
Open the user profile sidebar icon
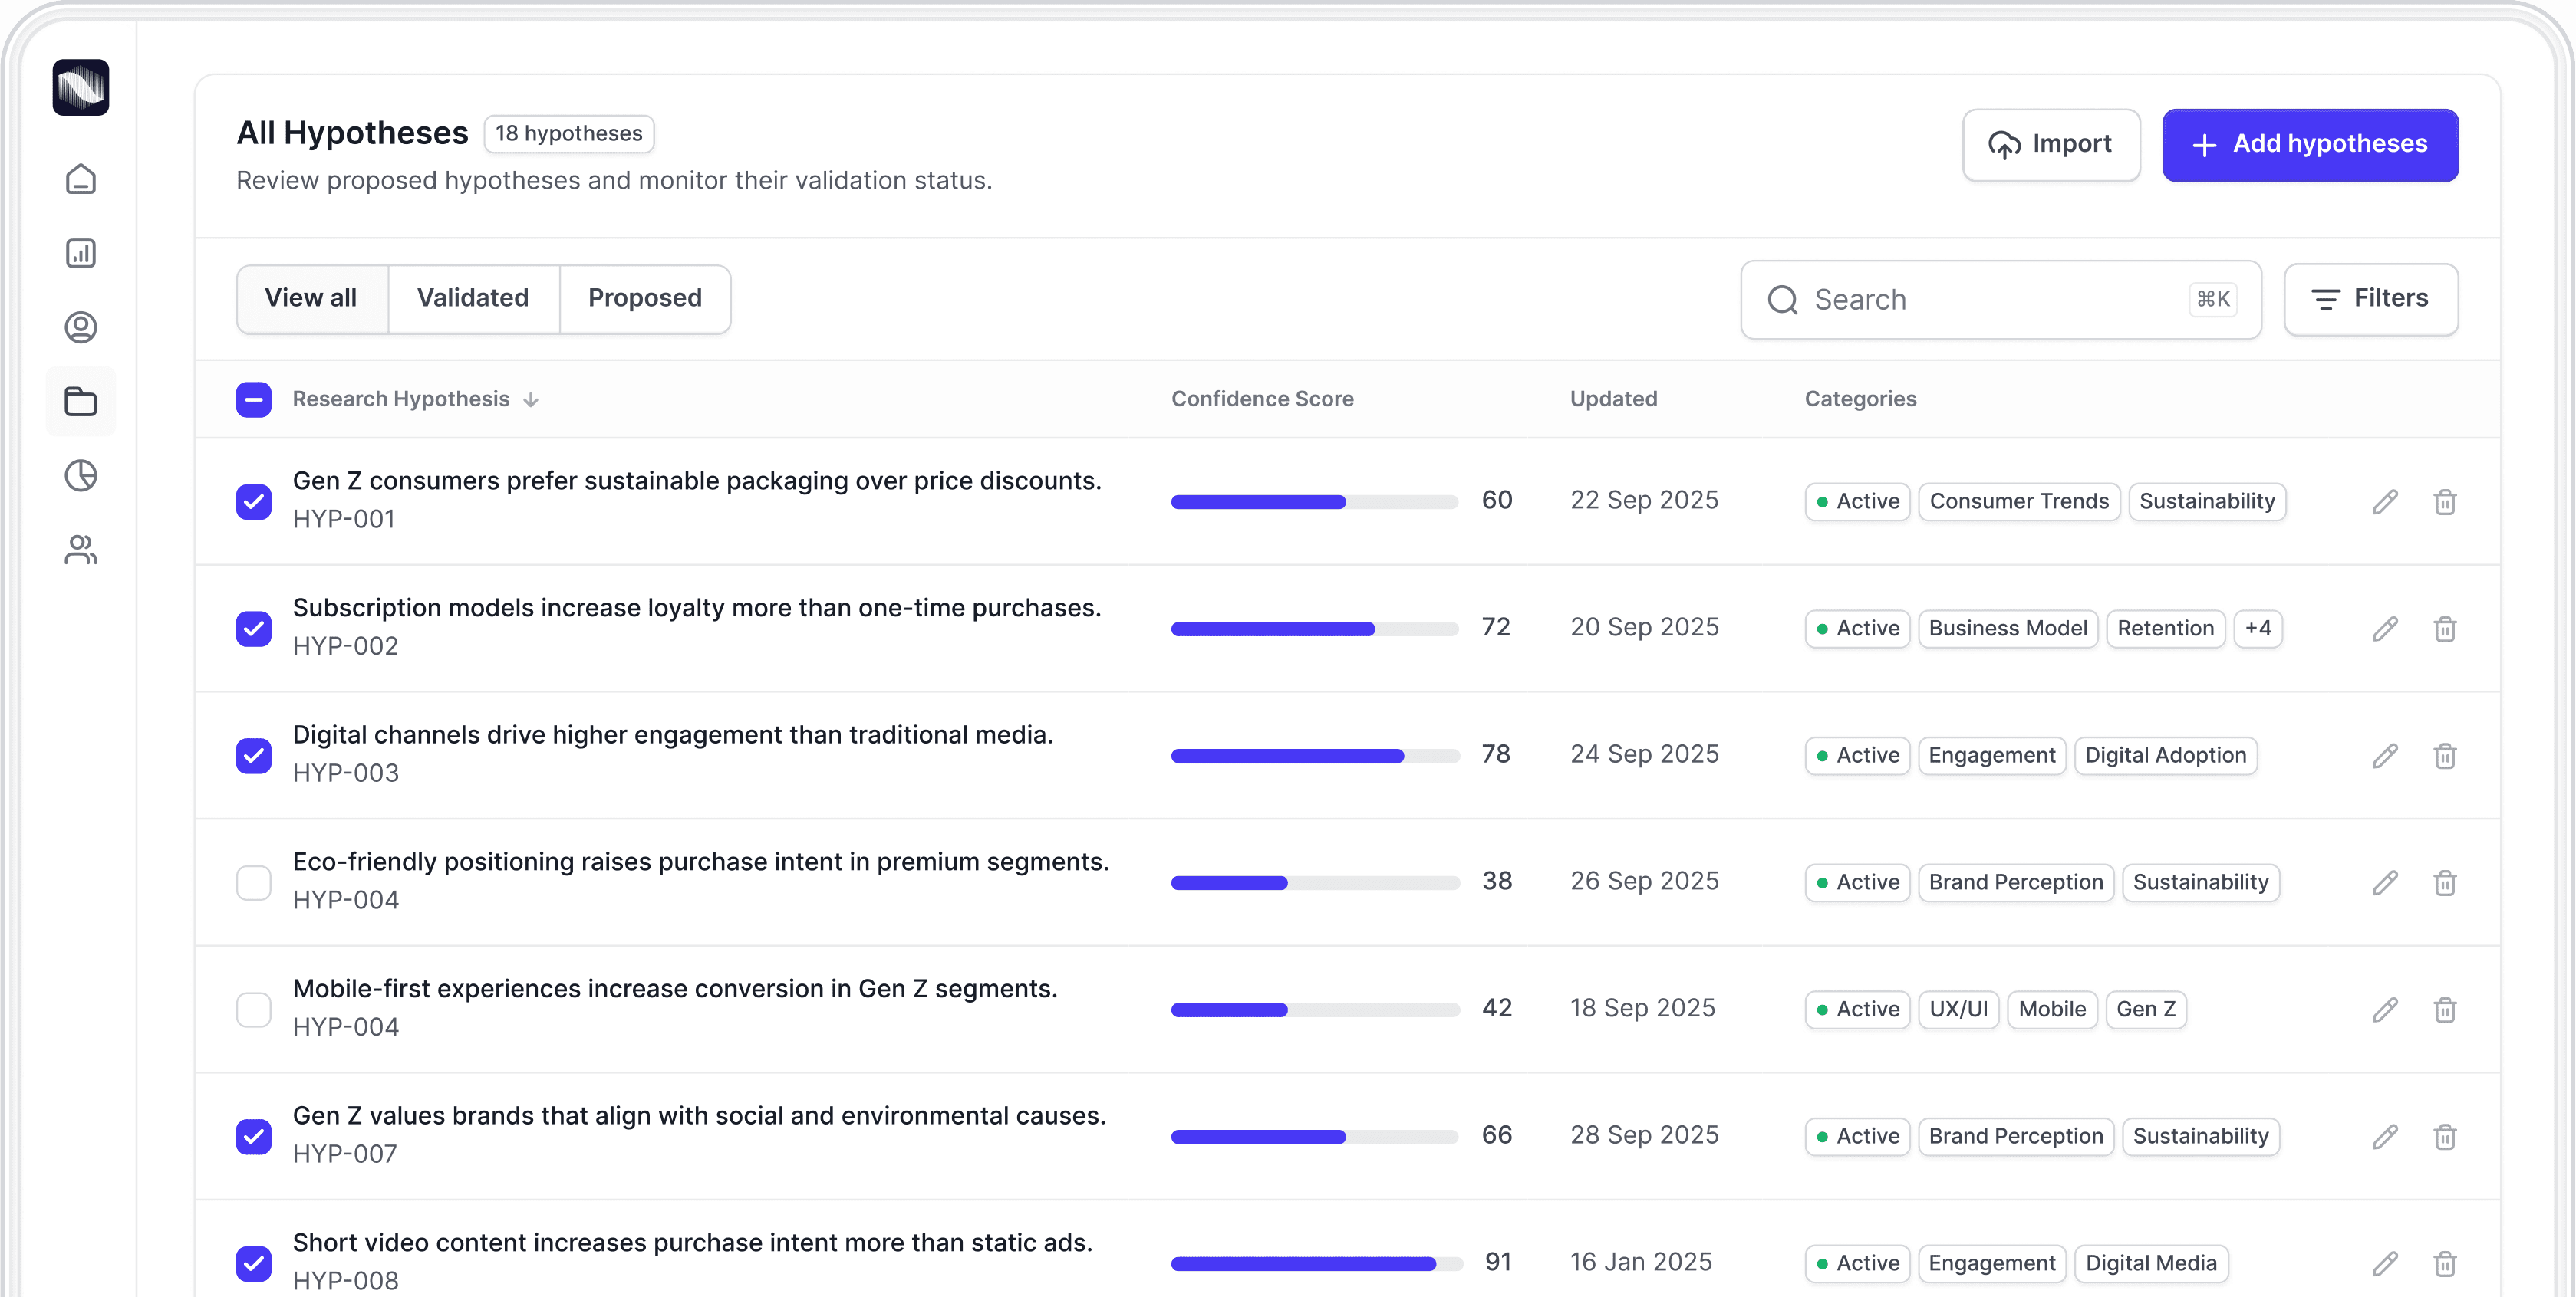[80, 327]
